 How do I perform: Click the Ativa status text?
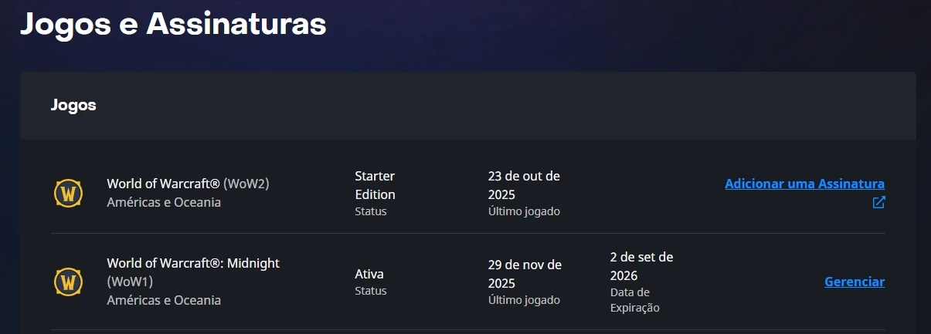tap(369, 274)
